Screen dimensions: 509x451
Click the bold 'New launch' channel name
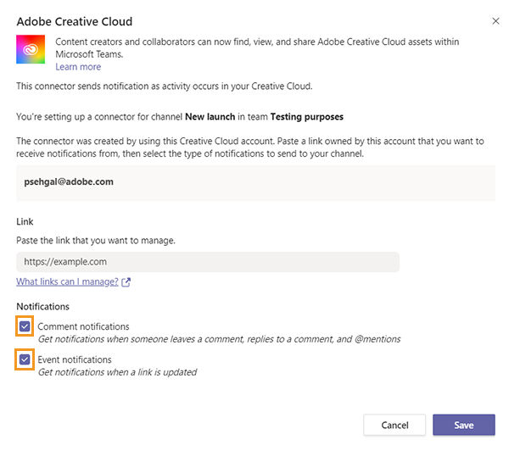coord(210,117)
